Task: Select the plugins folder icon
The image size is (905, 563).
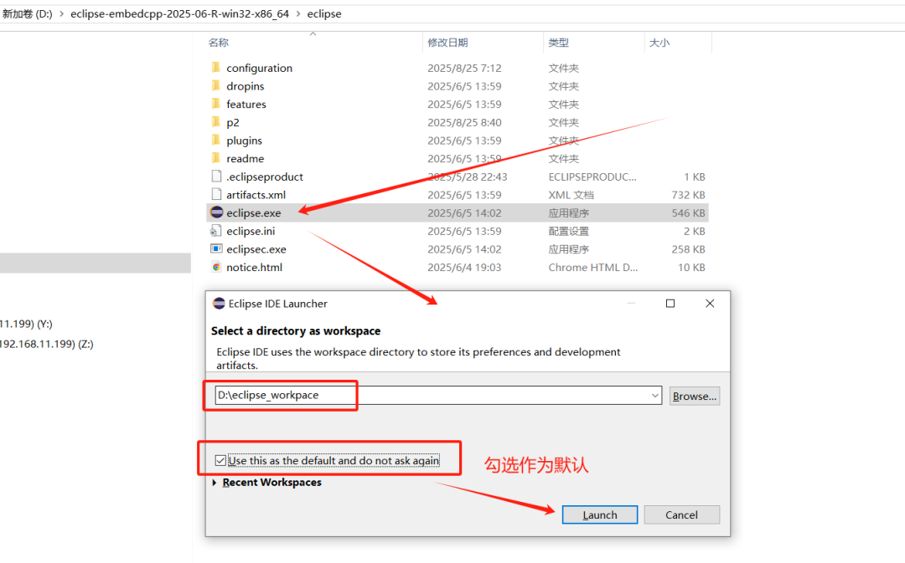Action: 216,140
